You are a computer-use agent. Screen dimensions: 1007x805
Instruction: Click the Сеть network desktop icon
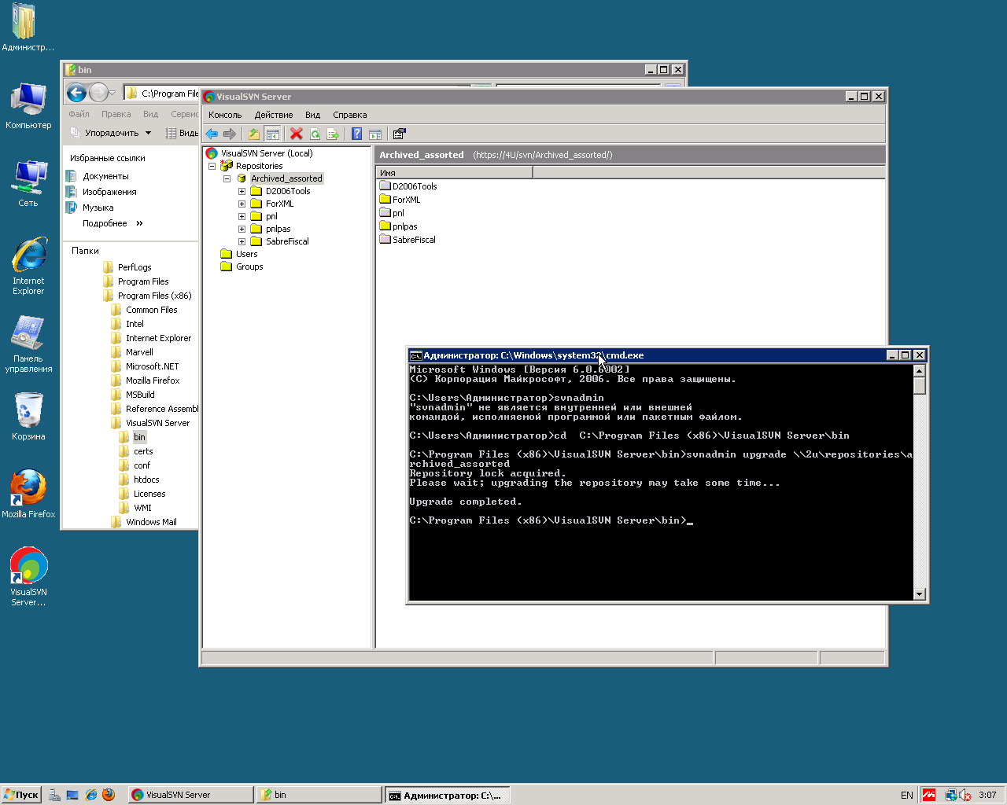(28, 182)
